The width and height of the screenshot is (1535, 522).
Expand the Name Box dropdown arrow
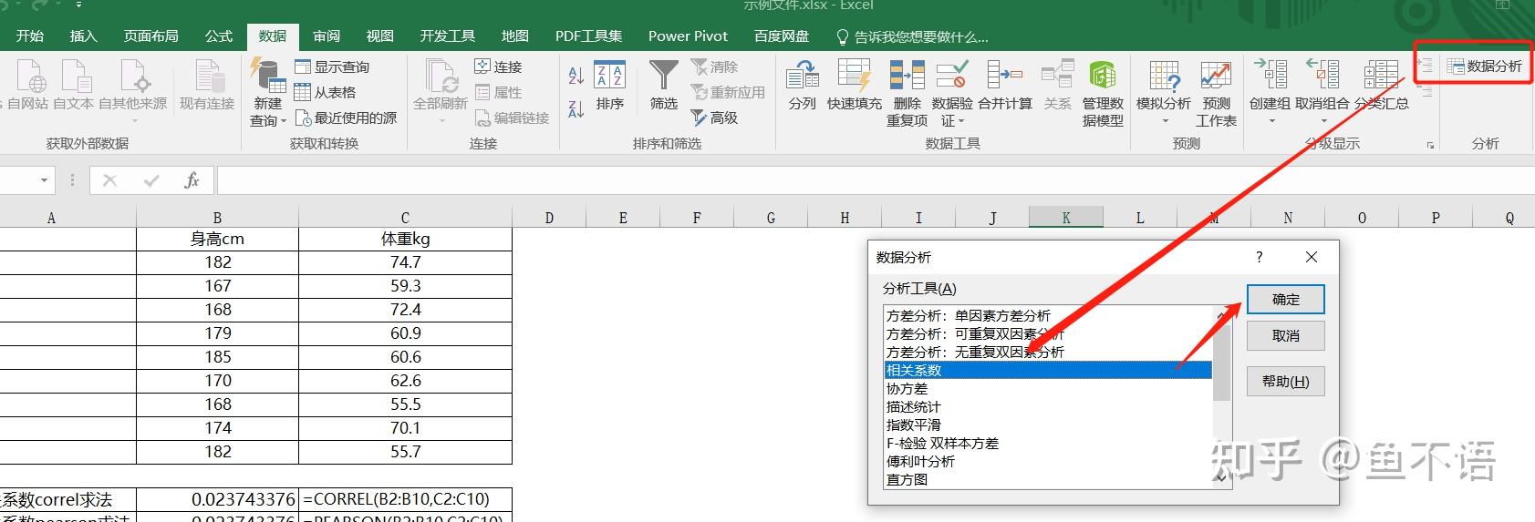point(44,180)
